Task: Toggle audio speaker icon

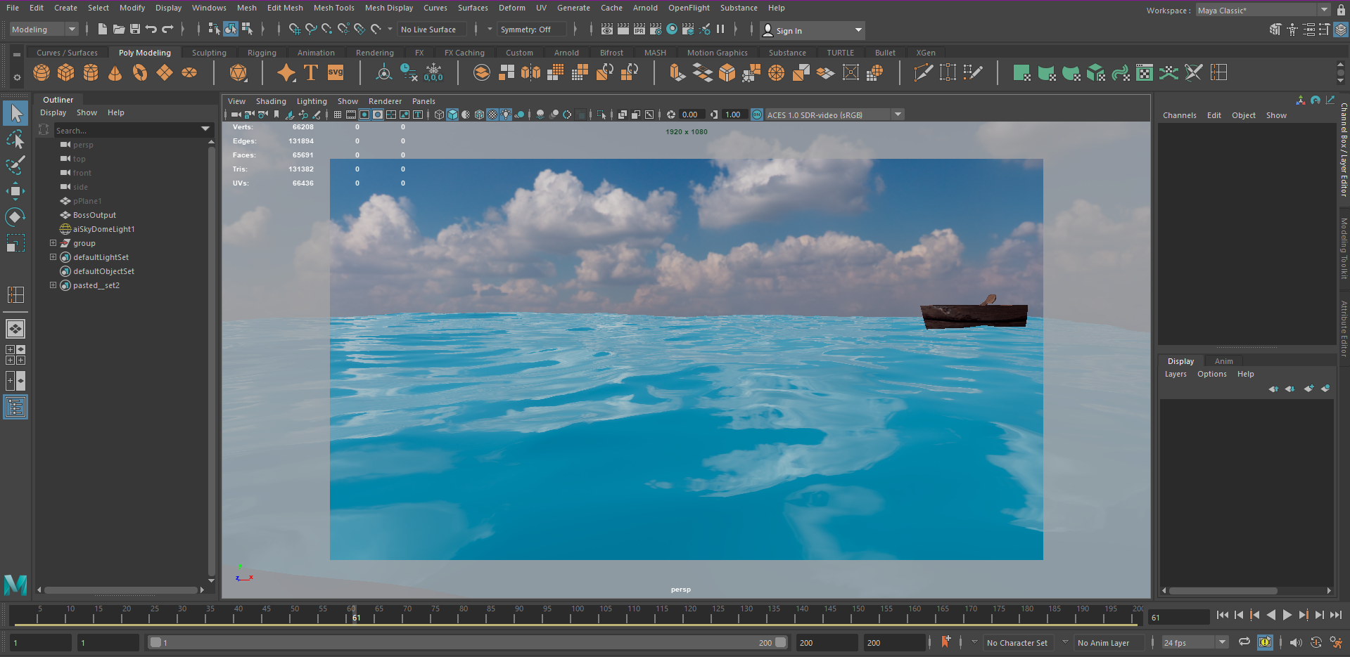Action: [1296, 642]
